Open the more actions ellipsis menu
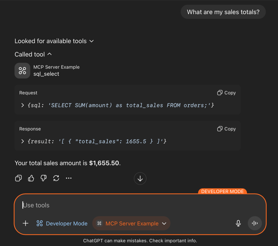The image size is (278, 246). [69, 178]
